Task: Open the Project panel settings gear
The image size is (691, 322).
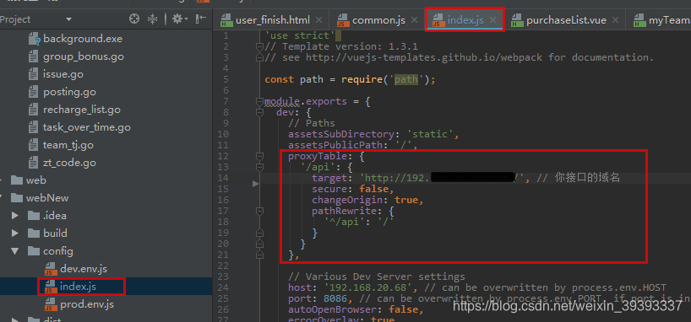Action: 180,19
